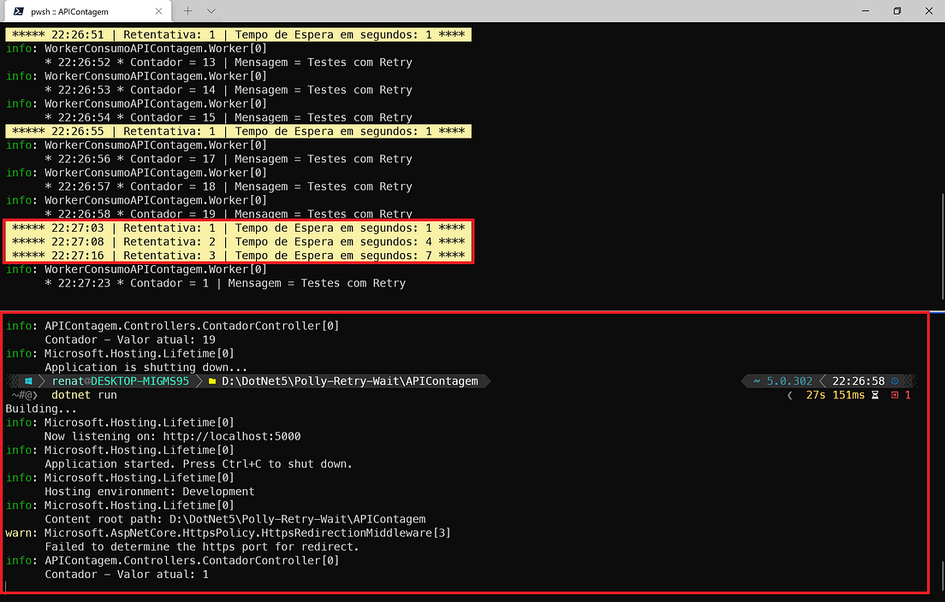Click the PowerShell icon on the pwsh tab
The image size is (945, 602).
tap(18, 12)
